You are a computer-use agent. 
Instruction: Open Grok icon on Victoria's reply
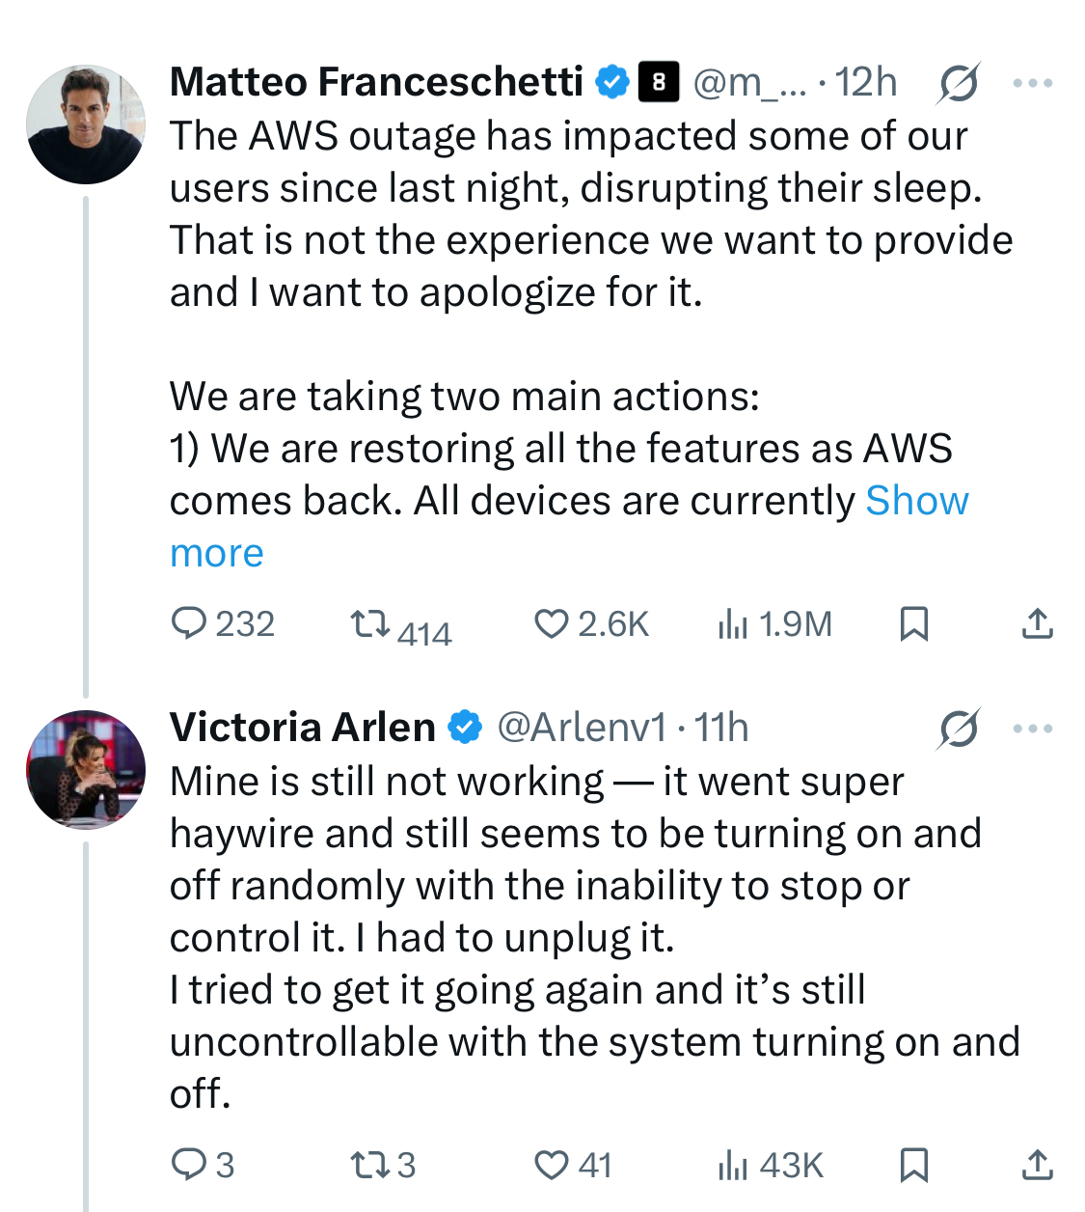(958, 729)
